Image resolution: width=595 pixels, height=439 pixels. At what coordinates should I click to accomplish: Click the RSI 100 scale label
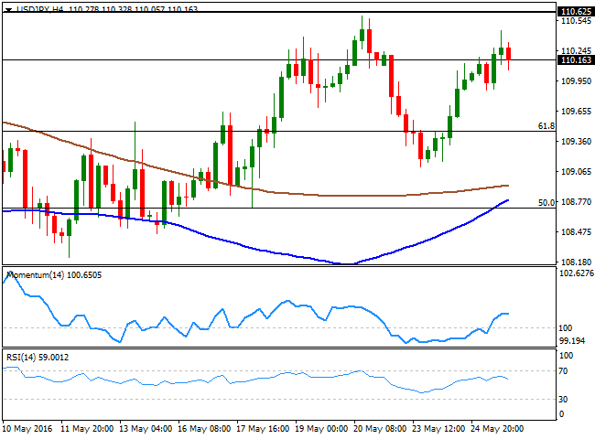(x=566, y=356)
